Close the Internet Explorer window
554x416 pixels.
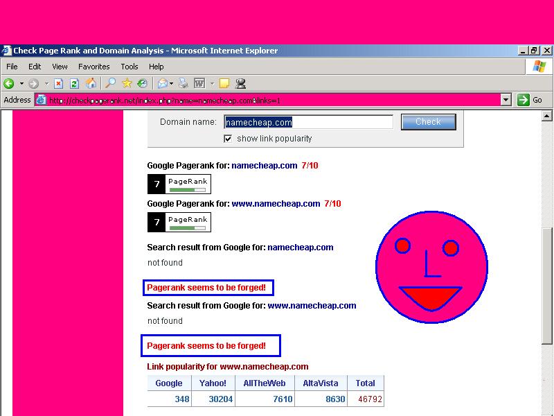coord(546,51)
